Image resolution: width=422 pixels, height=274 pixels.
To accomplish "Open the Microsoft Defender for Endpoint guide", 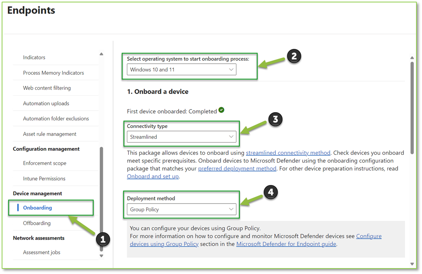I will (286, 244).
